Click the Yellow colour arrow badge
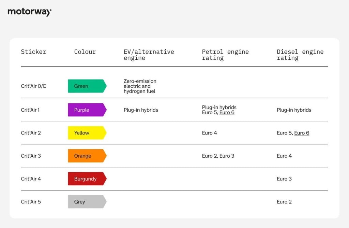 point(87,133)
